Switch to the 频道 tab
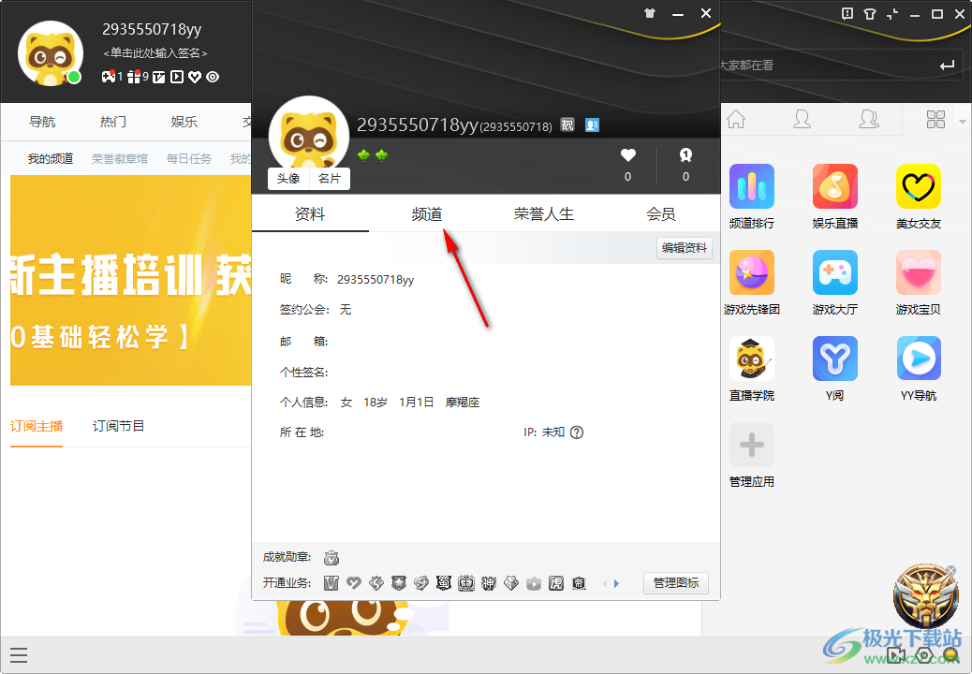This screenshot has height=674, width=972. tap(427, 214)
